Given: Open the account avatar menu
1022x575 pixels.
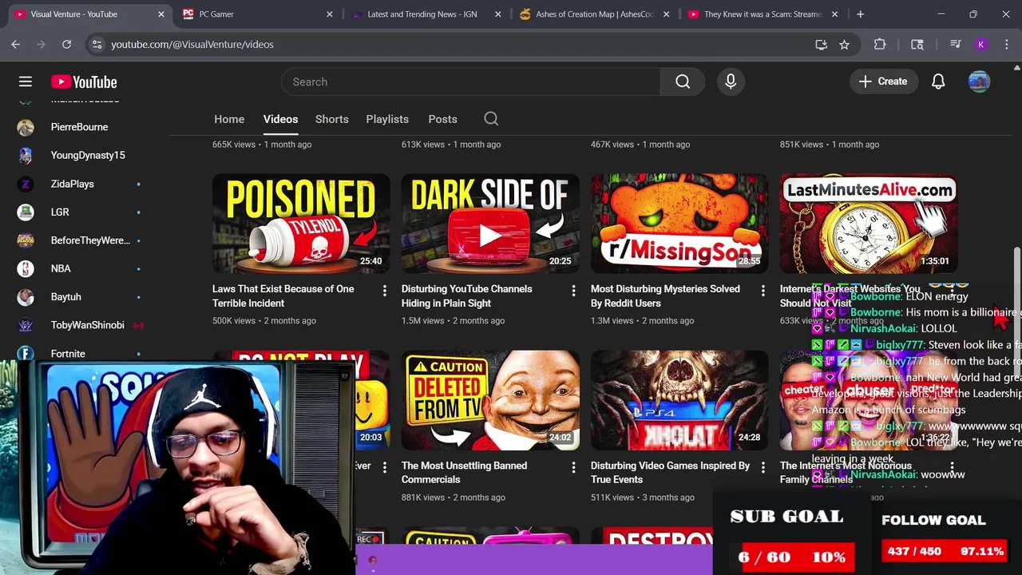Looking at the screenshot, I should (979, 81).
